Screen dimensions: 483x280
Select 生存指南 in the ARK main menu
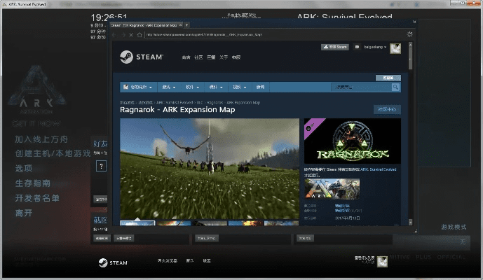pos(33,183)
